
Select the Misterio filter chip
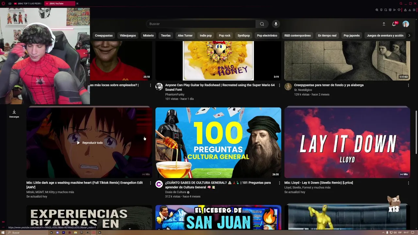(x=148, y=36)
